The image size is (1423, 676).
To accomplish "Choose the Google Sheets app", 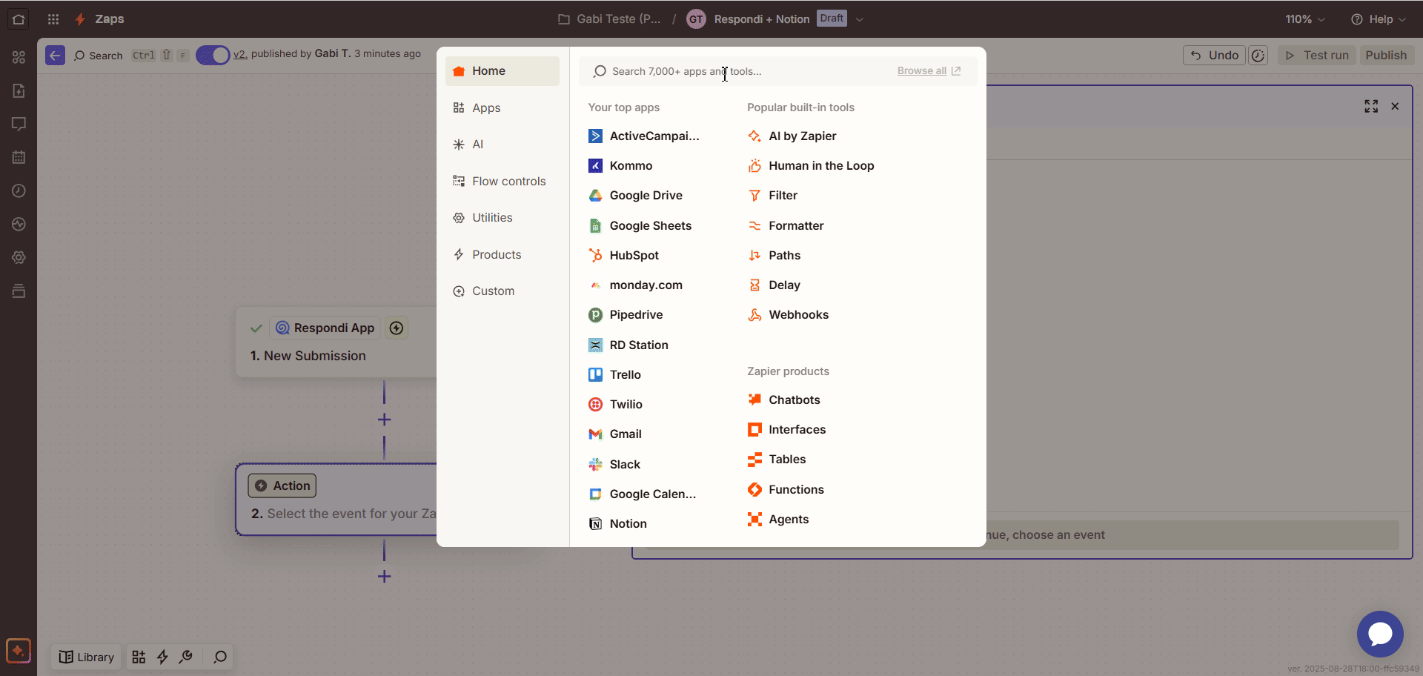I will point(640,226).
